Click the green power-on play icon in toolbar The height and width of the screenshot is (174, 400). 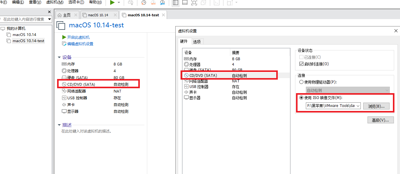click(112, 2)
